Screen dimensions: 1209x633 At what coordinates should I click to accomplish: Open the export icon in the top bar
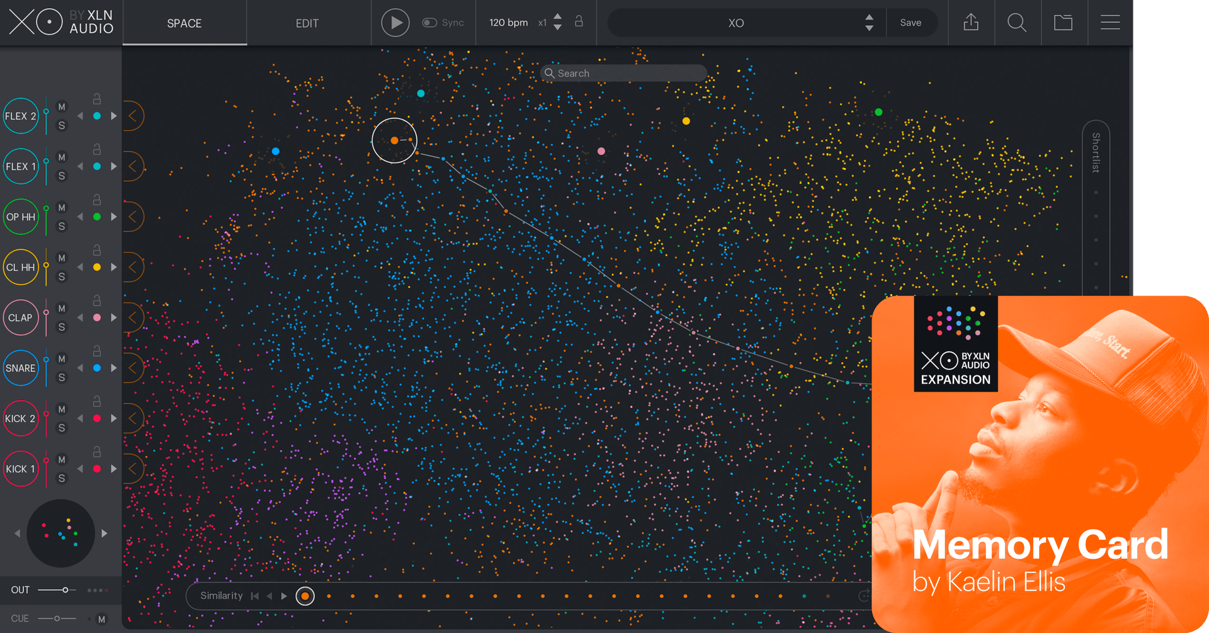pyautogui.click(x=971, y=23)
